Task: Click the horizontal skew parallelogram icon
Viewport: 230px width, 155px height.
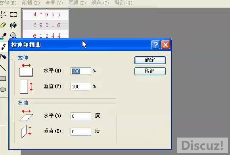Action: point(26,115)
